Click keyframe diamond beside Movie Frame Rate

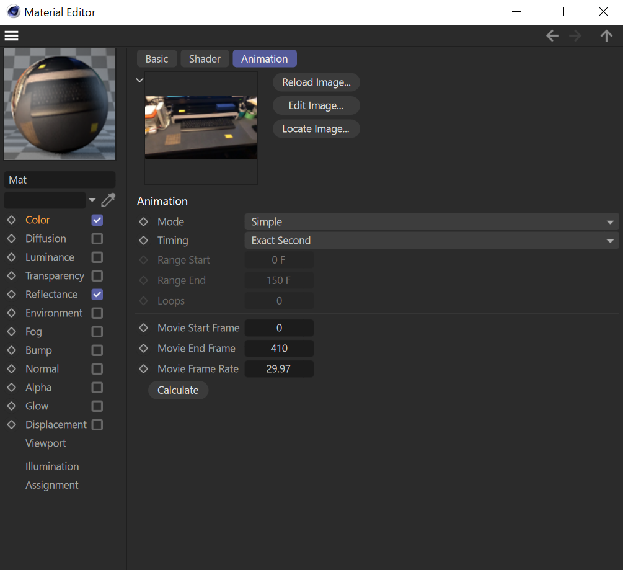[144, 369]
